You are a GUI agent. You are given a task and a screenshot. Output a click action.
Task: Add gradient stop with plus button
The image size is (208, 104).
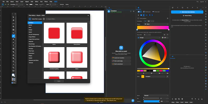click(x=165, y=35)
